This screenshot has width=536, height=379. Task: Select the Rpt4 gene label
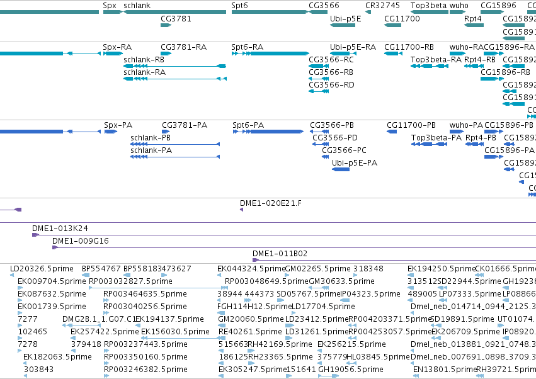[x=473, y=19]
